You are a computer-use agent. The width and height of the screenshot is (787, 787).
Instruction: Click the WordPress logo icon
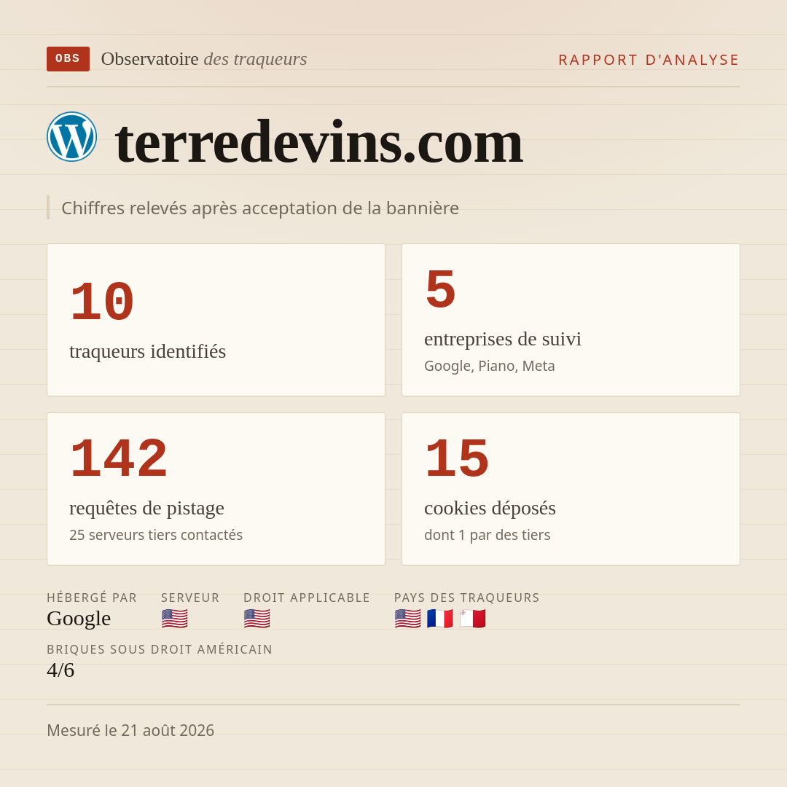[71, 136]
